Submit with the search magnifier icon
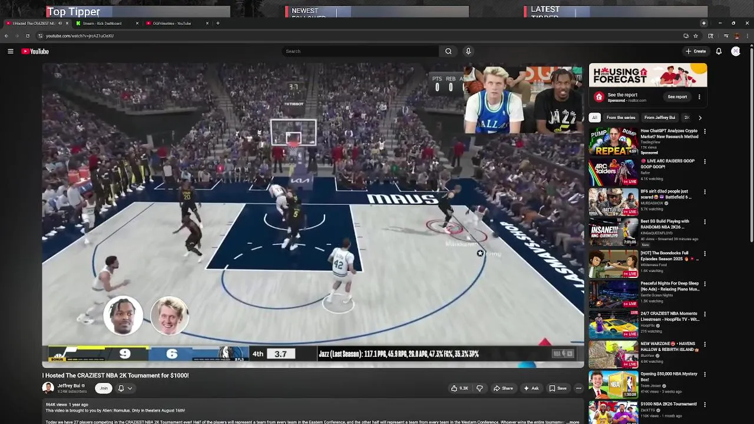 [x=448, y=51]
